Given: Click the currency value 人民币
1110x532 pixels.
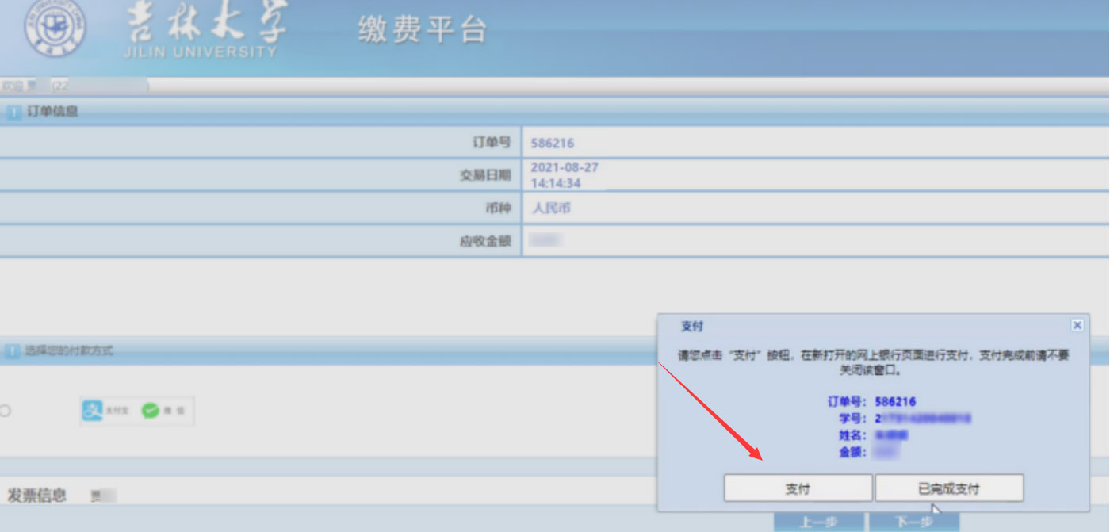Looking at the screenshot, I should (x=551, y=209).
